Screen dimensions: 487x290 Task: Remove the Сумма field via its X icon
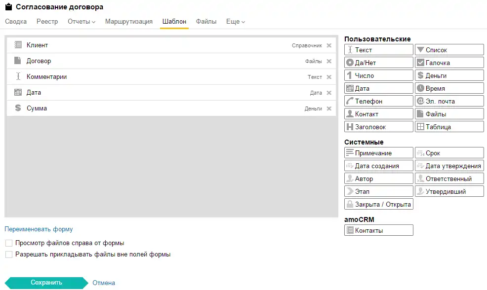click(329, 109)
